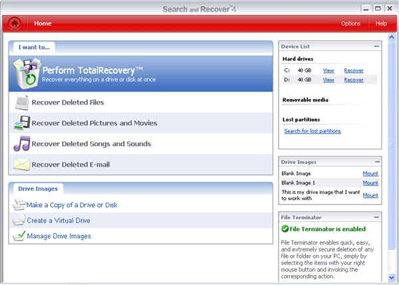Choose Recover Deleted Songs and Sounds

(x=141, y=143)
